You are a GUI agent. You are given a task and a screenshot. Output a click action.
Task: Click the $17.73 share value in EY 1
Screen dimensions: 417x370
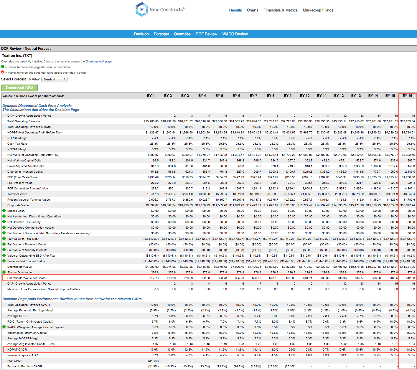154,278
